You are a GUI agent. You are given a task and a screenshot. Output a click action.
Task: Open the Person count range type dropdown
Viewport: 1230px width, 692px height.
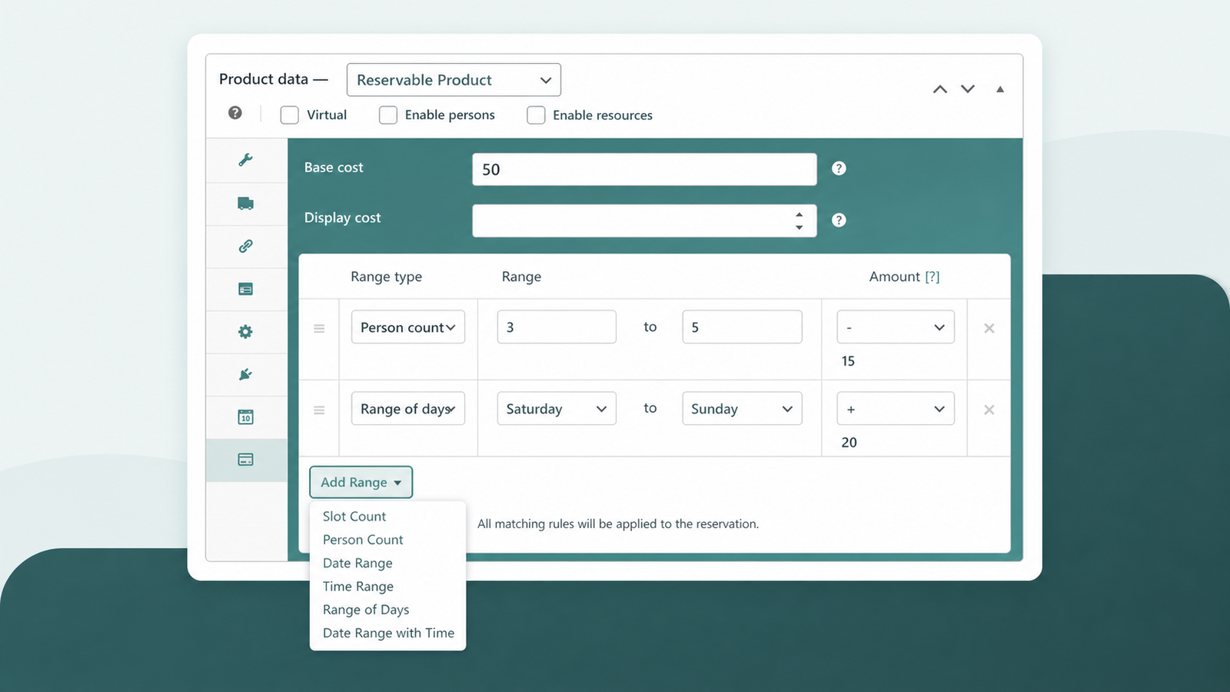tap(408, 327)
